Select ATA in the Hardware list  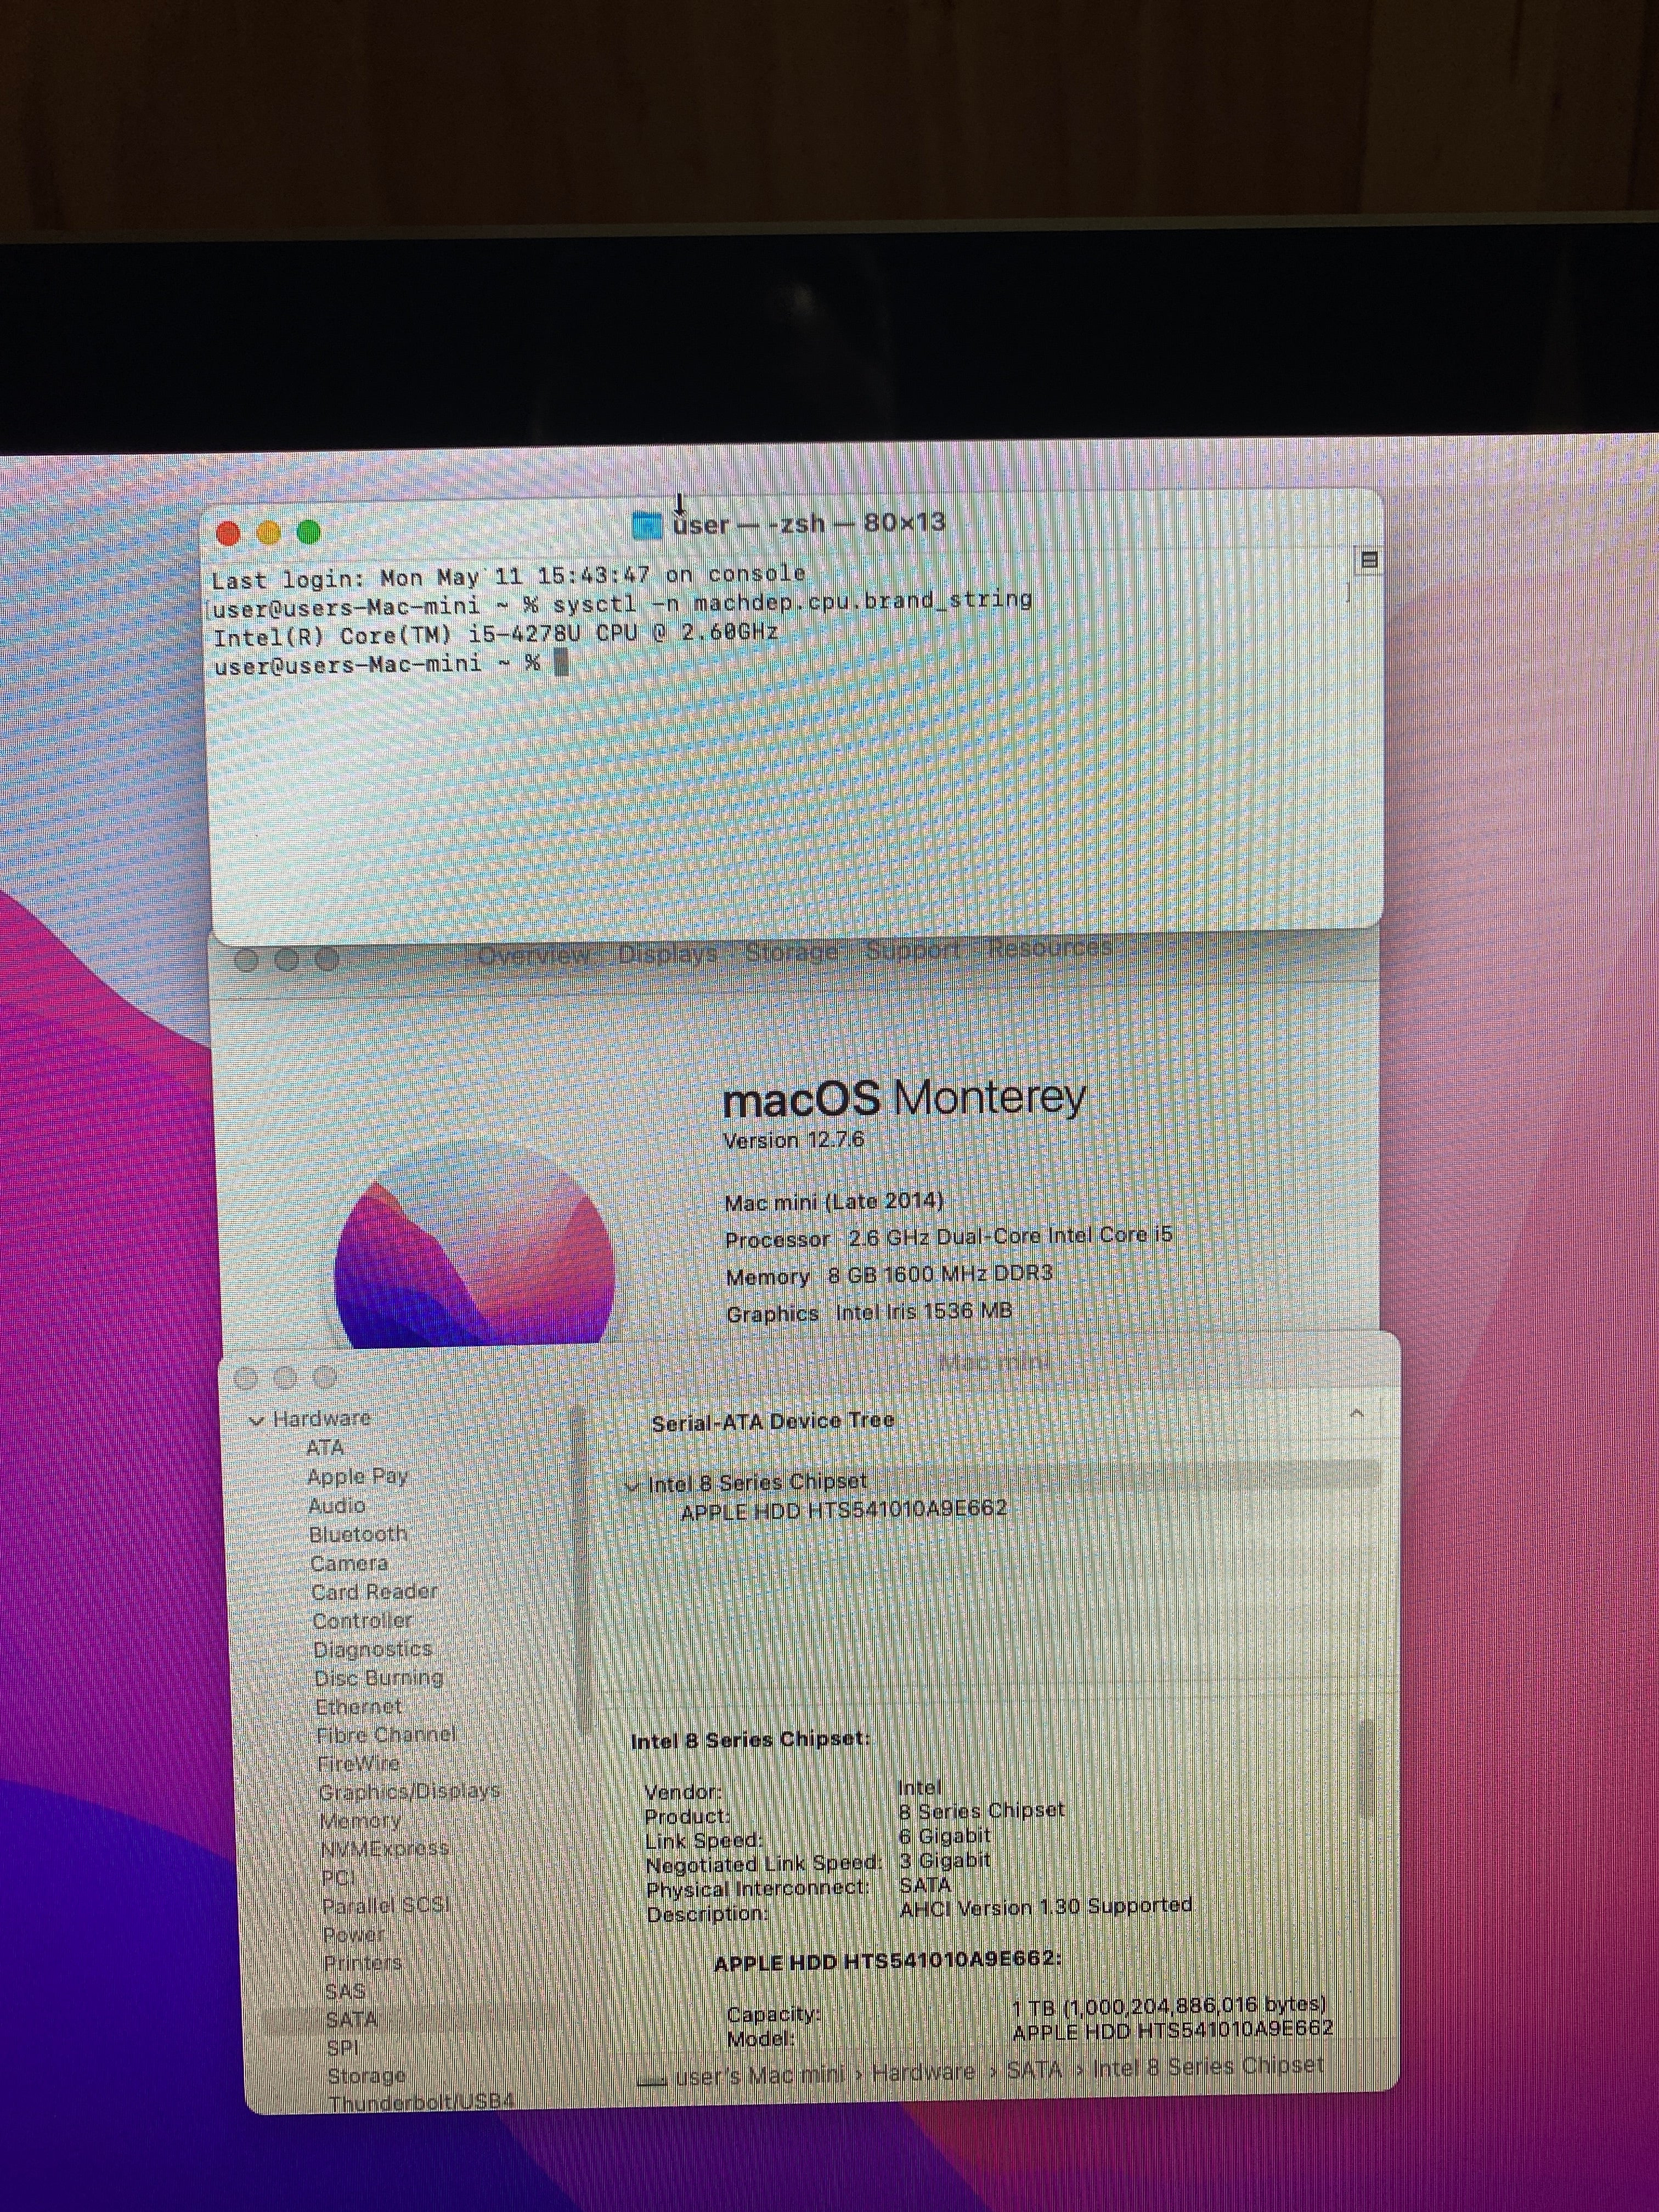tap(325, 1448)
